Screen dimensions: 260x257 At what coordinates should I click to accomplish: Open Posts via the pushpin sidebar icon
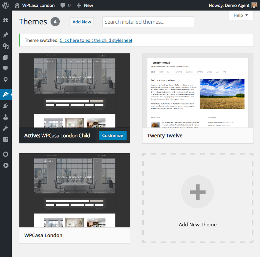click(6, 35)
